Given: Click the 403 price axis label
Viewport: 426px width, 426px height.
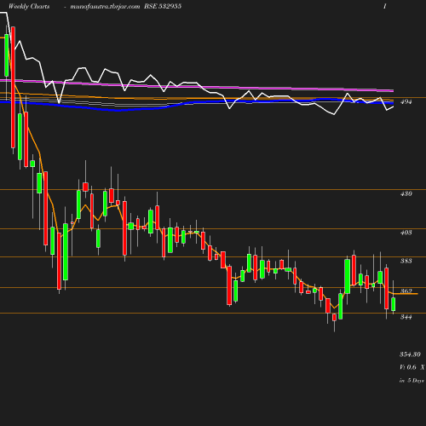Looking at the screenshot, I should [406, 233].
